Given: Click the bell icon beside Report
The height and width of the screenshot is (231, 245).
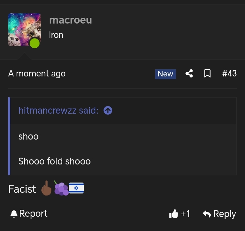Looking at the screenshot, I should point(14,214).
